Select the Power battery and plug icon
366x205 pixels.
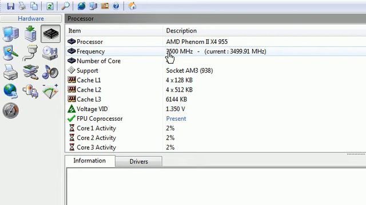click(30, 91)
